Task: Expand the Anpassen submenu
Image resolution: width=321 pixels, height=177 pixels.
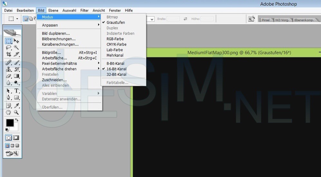Action: point(69,25)
